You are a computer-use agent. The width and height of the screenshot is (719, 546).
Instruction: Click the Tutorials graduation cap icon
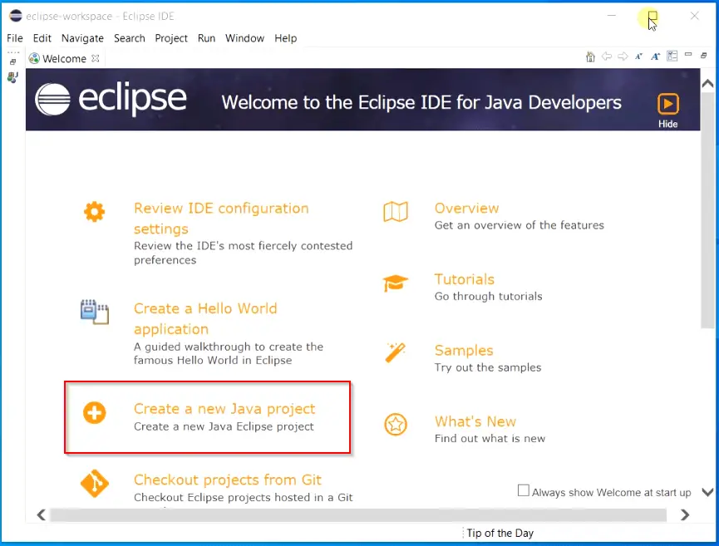pos(396,283)
